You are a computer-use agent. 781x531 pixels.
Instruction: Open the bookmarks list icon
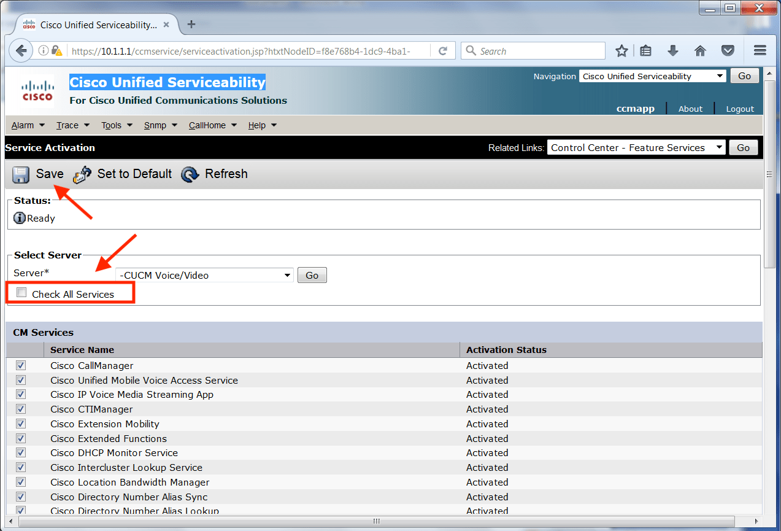(x=645, y=51)
